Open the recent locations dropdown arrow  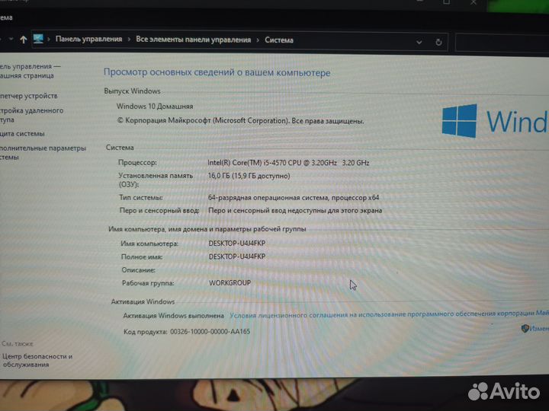click(x=11, y=39)
